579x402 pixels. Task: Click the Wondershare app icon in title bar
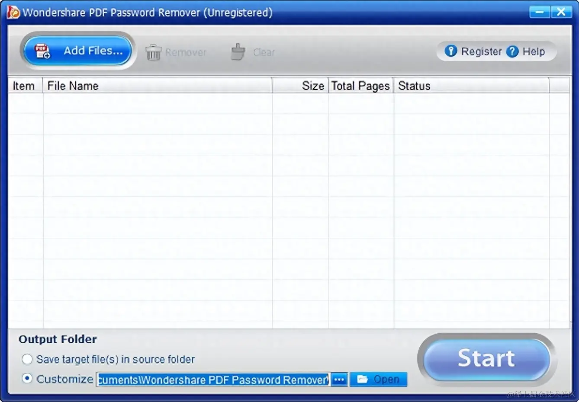pos(13,12)
